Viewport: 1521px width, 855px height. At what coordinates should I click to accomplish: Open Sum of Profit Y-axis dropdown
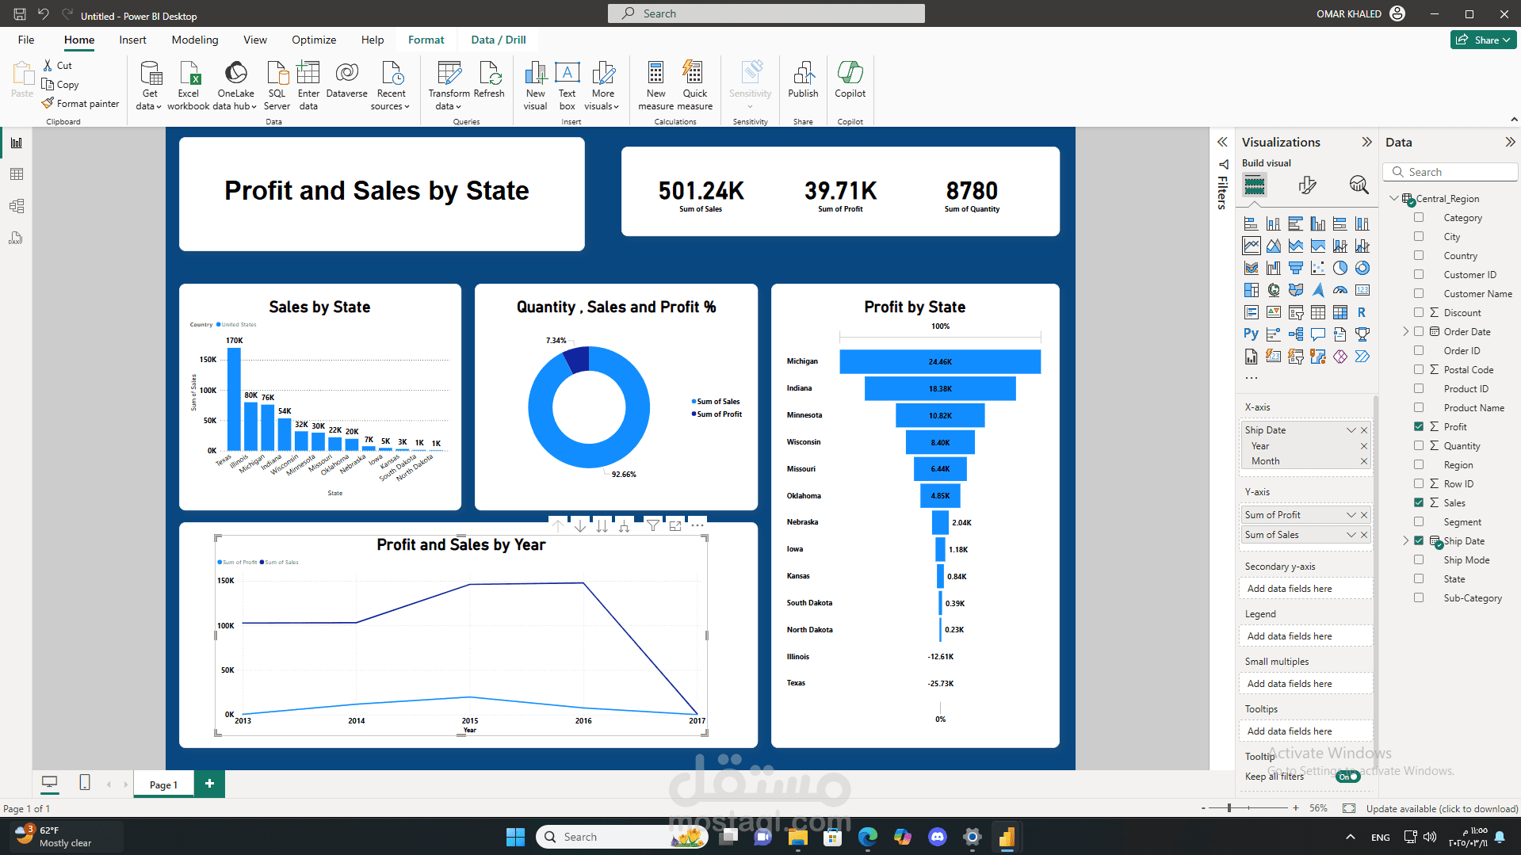(x=1351, y=515)
